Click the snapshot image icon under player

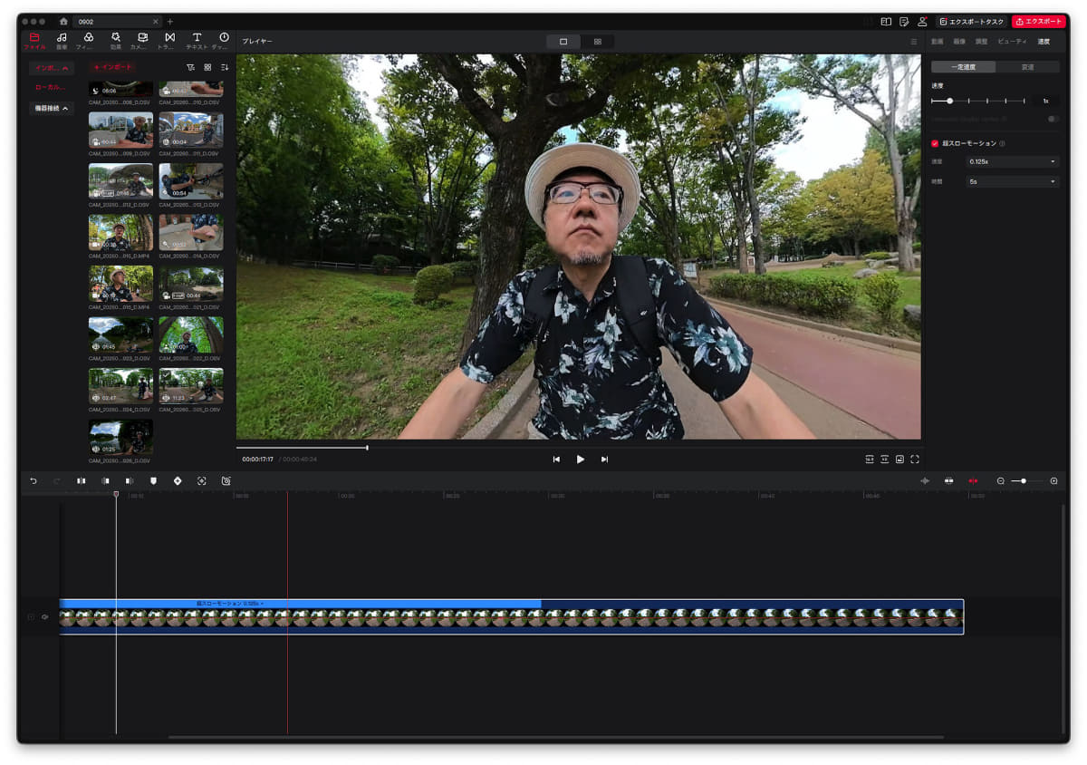[x=899, y=460]
